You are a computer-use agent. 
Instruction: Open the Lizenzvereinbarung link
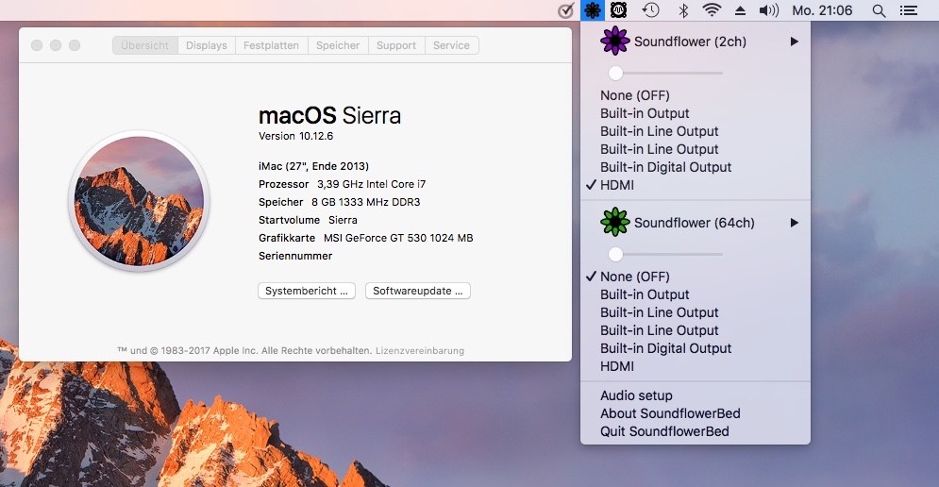(420, 351)
